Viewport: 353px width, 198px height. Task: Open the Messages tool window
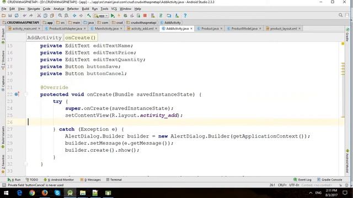pyautogui.click(x=90, y=180)
